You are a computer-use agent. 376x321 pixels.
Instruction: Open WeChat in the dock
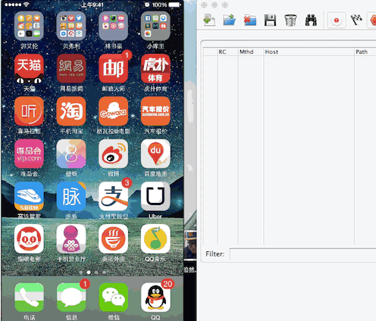[x=113, y=298]
